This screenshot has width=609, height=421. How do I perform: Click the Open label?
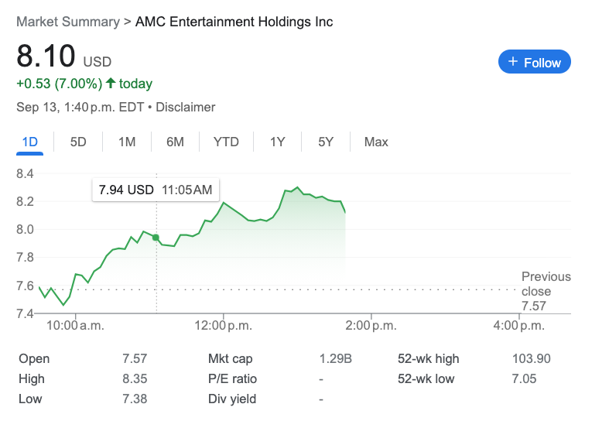34,358
